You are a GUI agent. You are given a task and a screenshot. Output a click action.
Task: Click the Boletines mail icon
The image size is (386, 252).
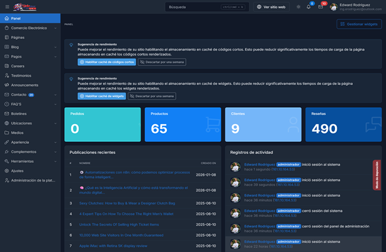point(7,114)
